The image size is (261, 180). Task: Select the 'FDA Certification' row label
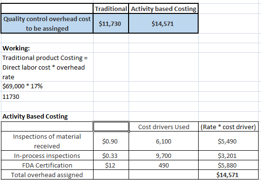coord(47,165)
